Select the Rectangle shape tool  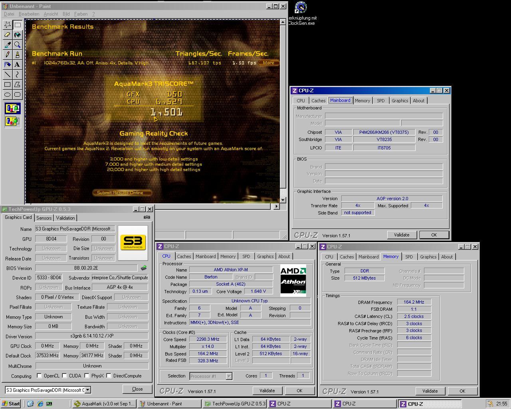click(8, 84)
